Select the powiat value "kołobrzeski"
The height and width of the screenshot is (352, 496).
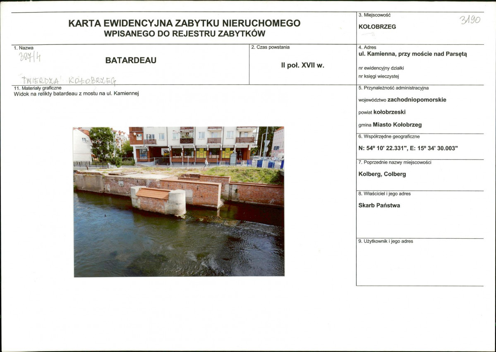click(x=389, y=112)
